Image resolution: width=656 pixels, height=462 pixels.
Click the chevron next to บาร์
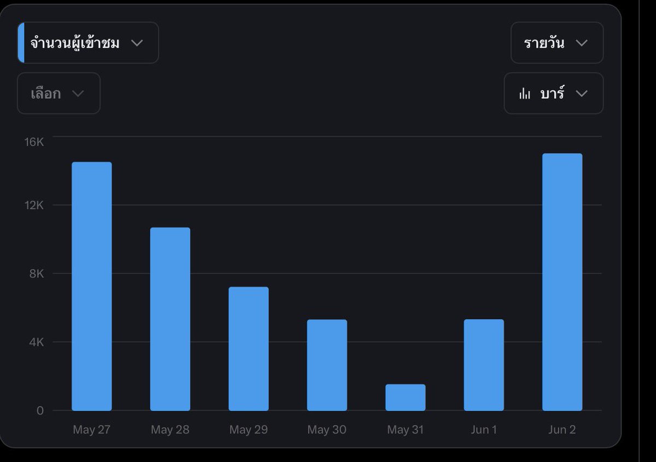pyautogui.click(x=582, y=93)
